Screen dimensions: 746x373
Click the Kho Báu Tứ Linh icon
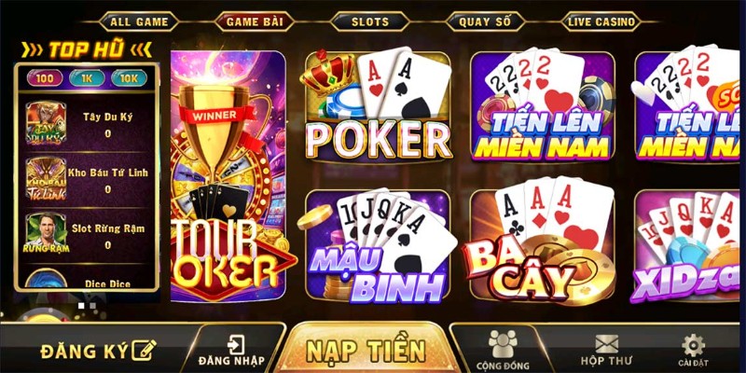(46, 179)
